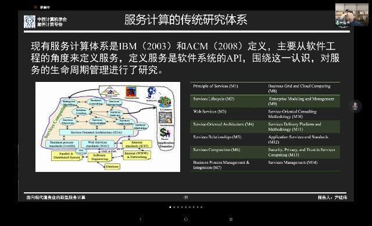Click the Service-Oriented Architecture (SOA) bar in diagram
372x226 pixels.
(96, 132)
